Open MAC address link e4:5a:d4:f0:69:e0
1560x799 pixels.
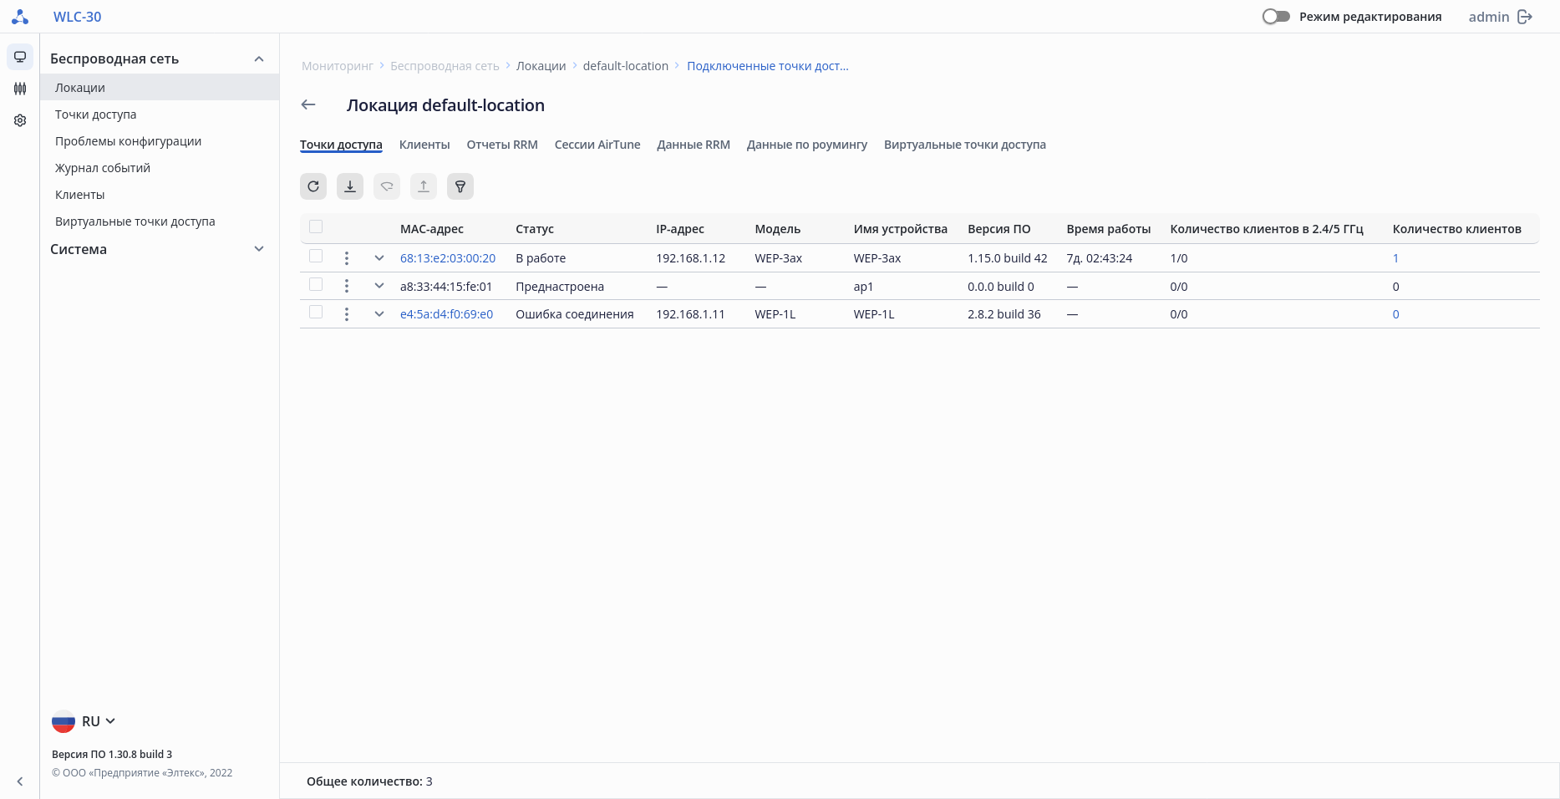click(x=446, y=314)
